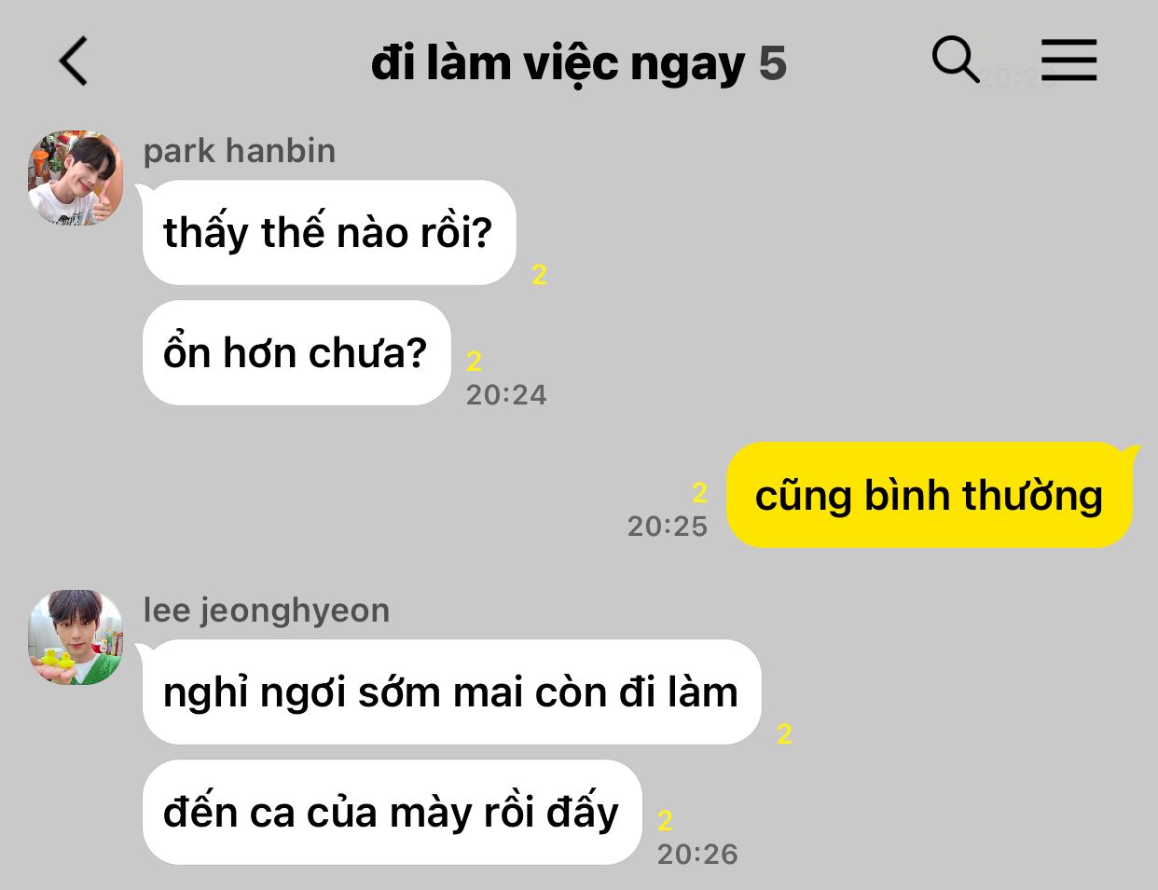Tap unread count beside "cũng bình thường"
The width and height of the screenshot is (1158, 890).
700,493
